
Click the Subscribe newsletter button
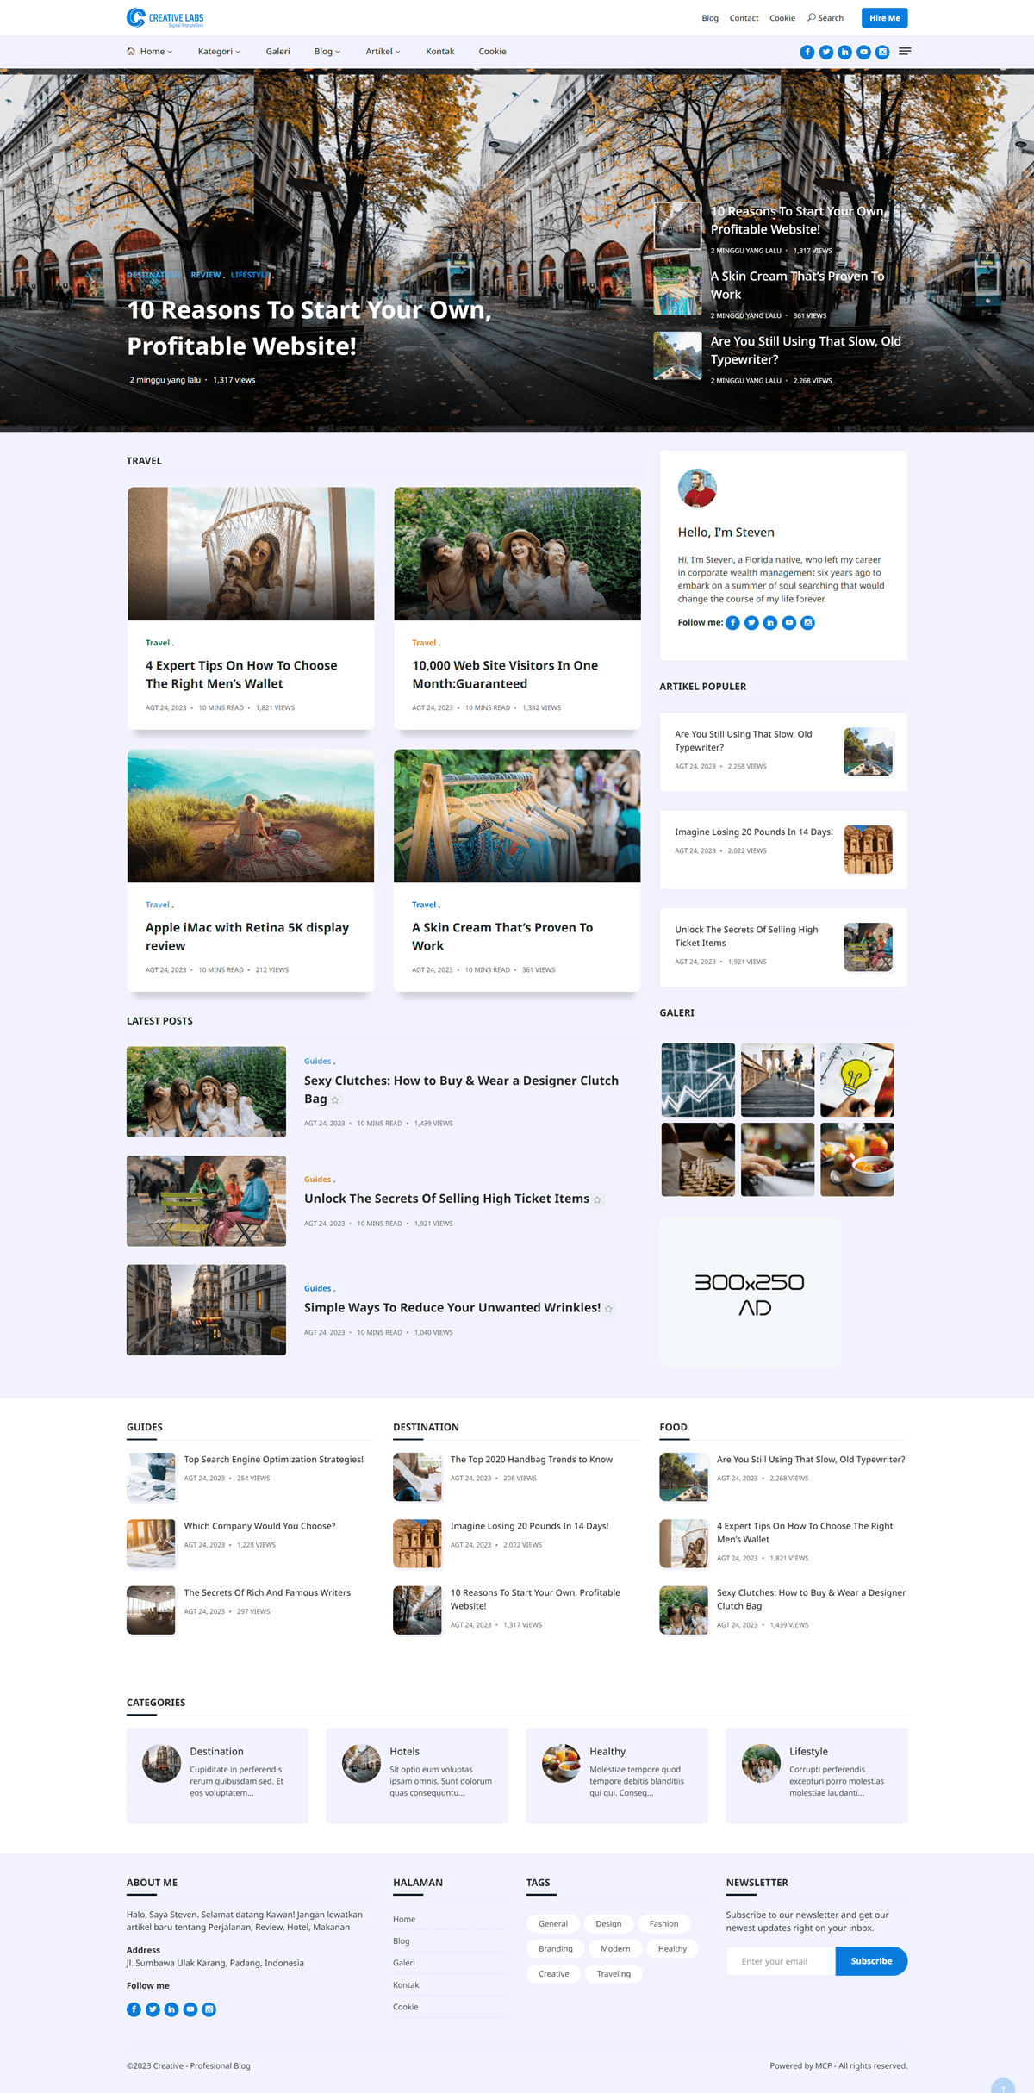[x=870, y=1961]
